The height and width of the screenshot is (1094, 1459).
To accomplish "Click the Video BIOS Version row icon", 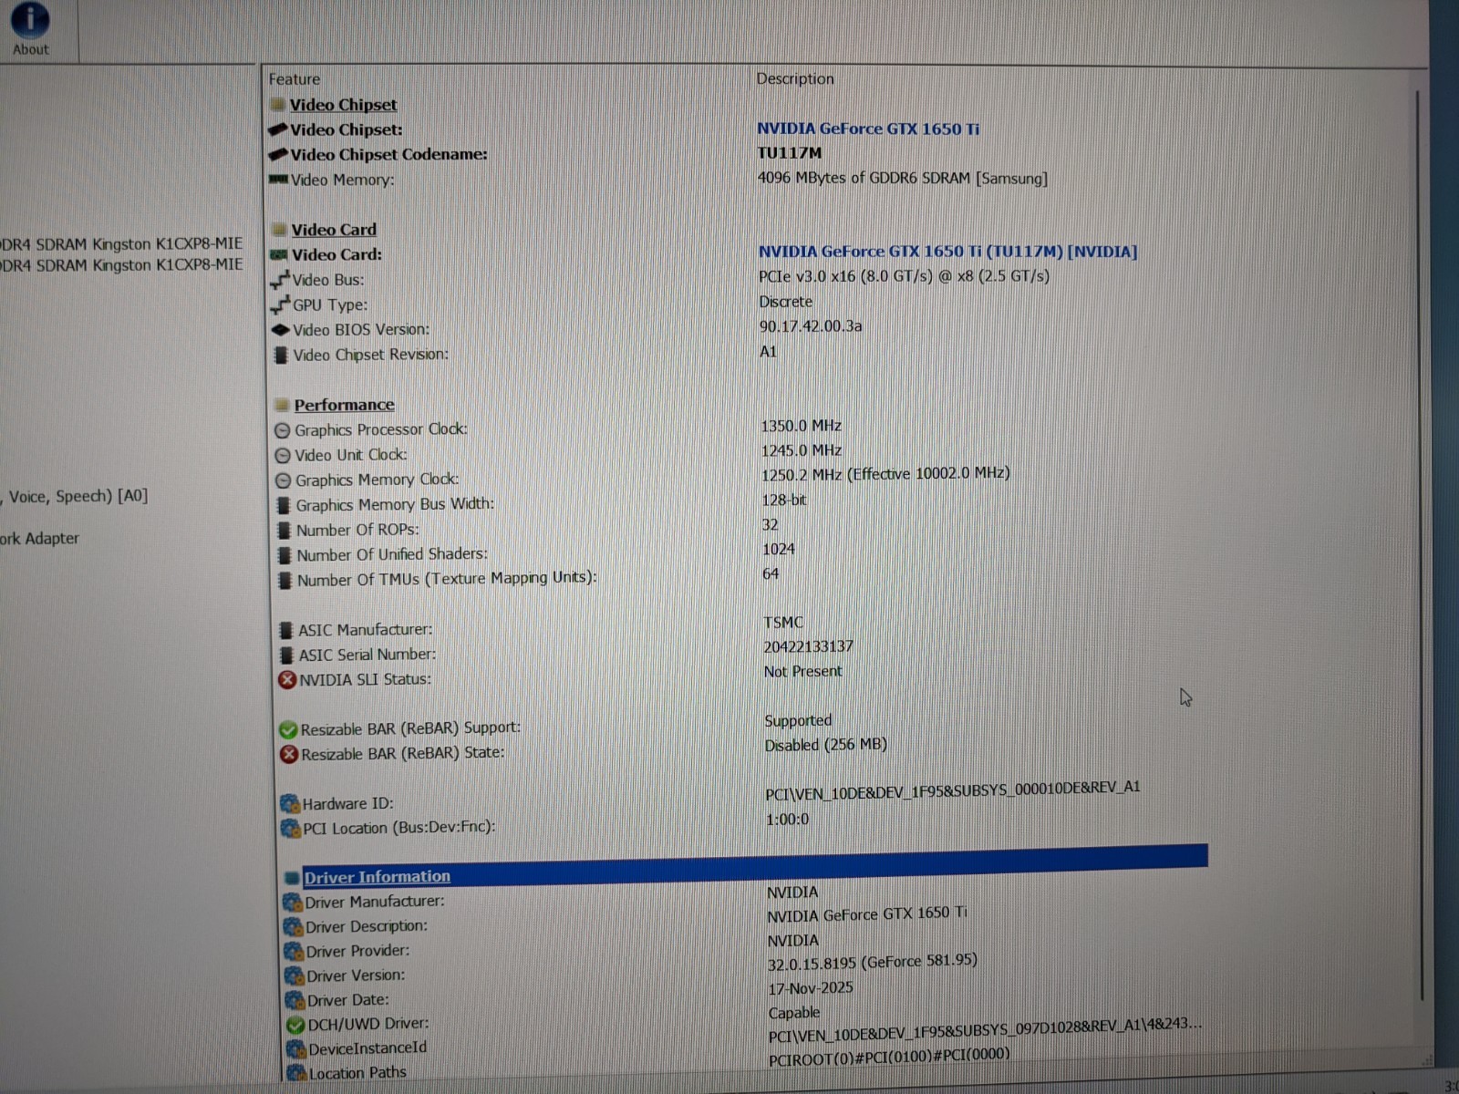I will coord(281,330).
